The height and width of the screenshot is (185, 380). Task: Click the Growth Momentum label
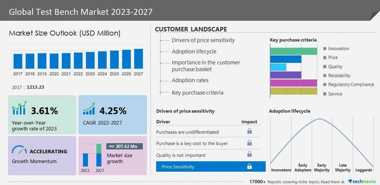pyautogui.click(x=34, y=161)
